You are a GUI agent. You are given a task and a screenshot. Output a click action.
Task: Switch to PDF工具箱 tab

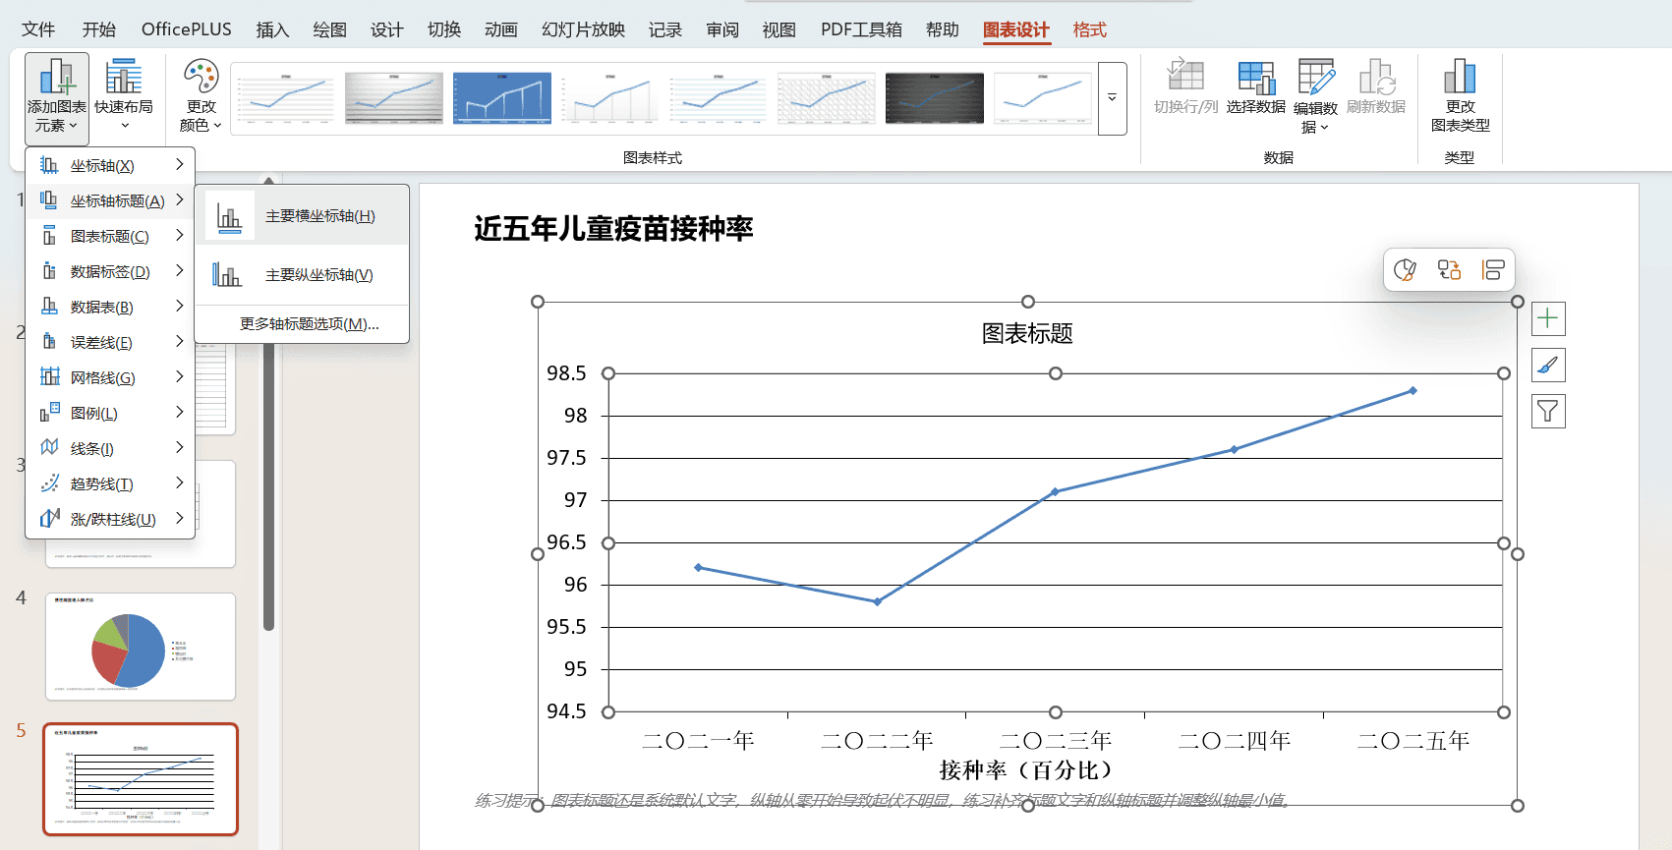tap(861, 29)
